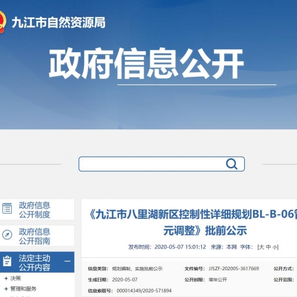Viewport: 297px width, 297px height.
Task: Click info category 规划编制、实施批前公示
Action: (x=137, y=268)
